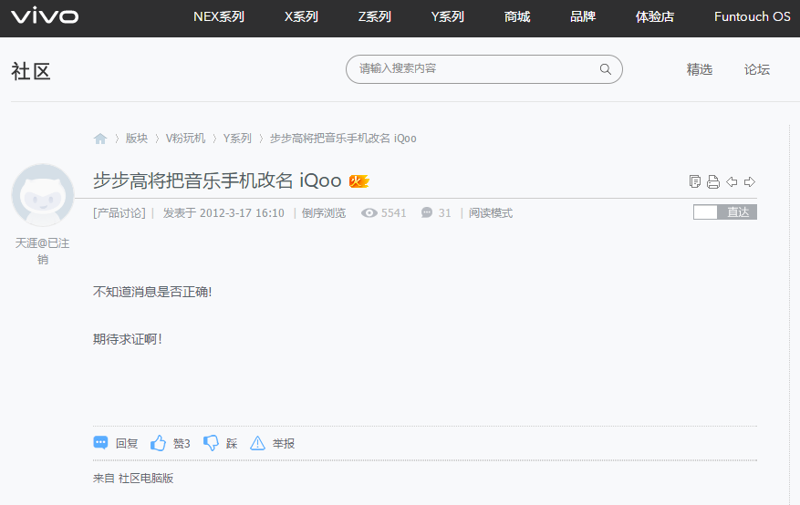Click the vivo logo
Screen dimensions: 800x505
click(x=45, y=16)
